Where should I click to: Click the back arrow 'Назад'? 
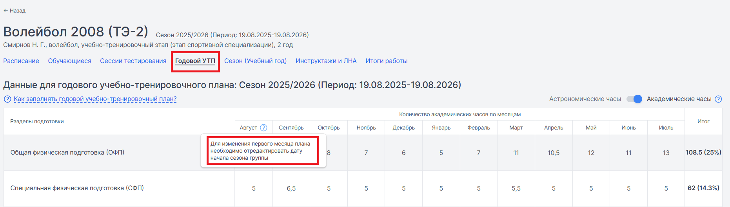[15, 11]
